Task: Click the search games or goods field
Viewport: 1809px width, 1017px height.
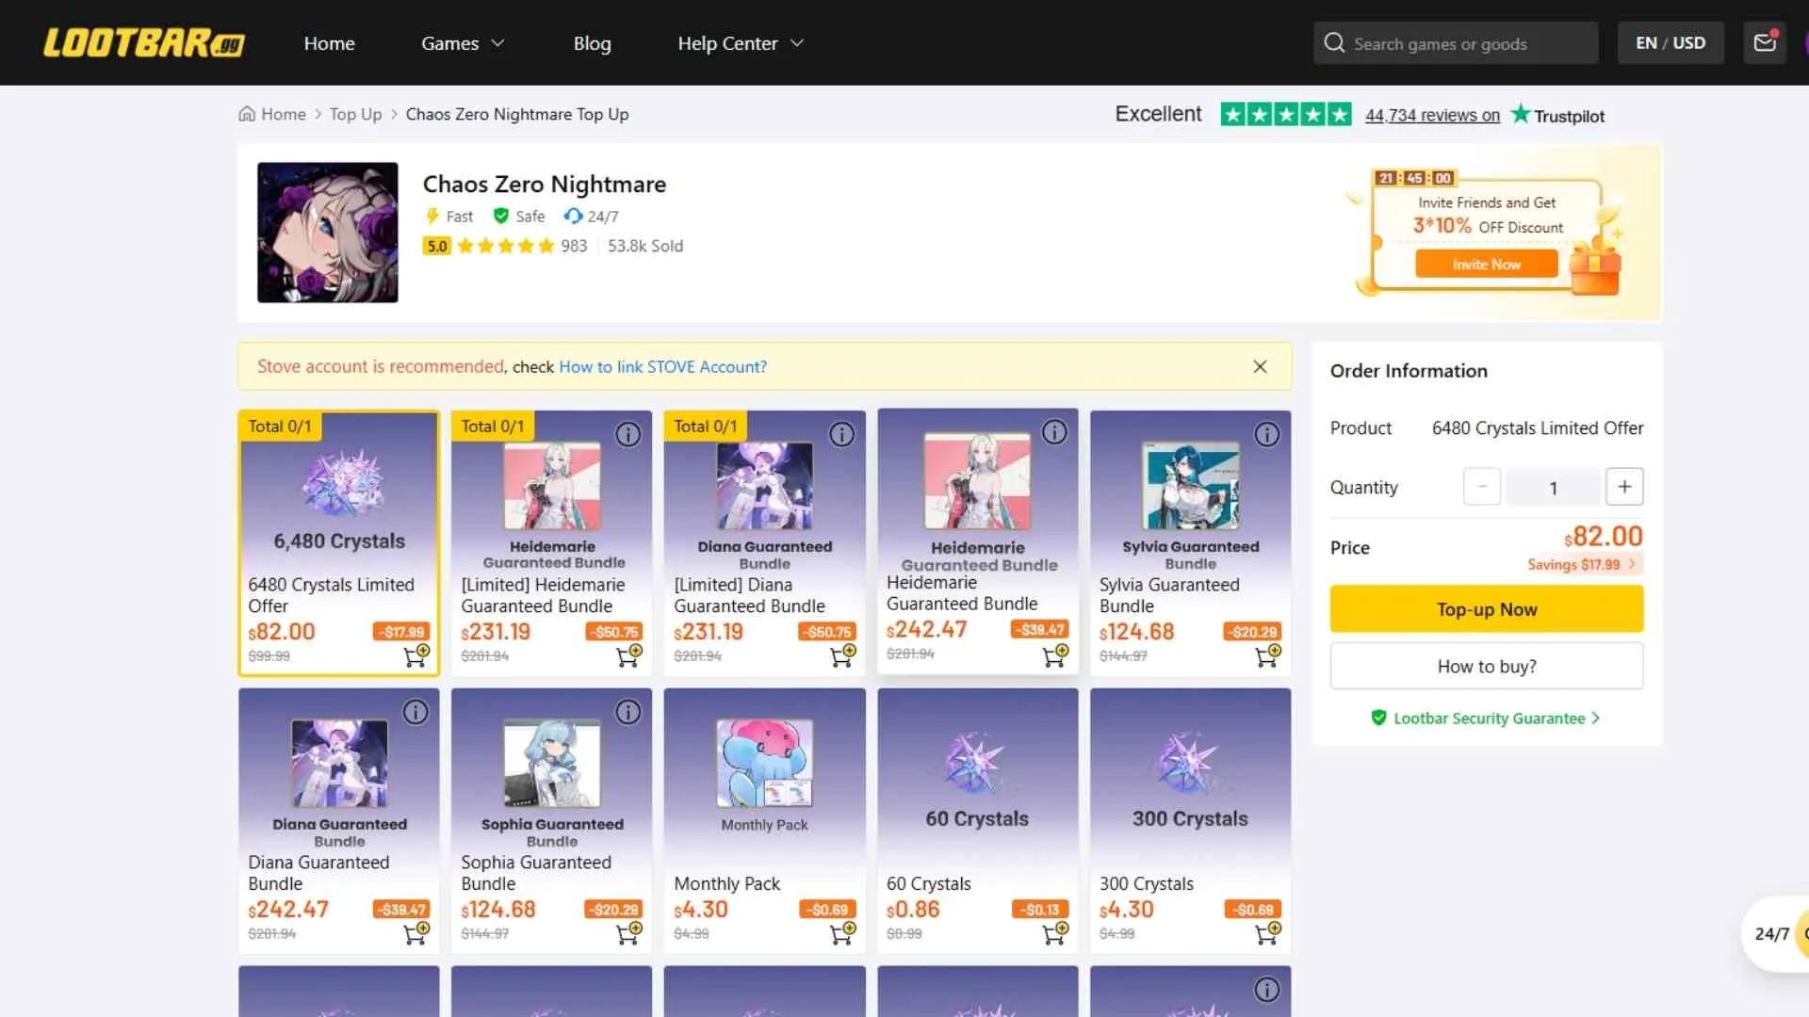Action: [x=1456, y=43]
